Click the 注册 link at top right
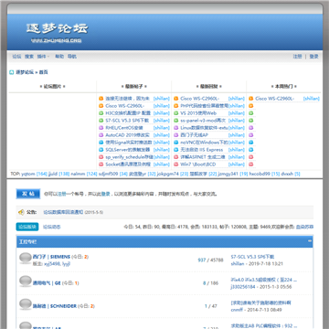The height and width of the screenshot is (329, 329). [x=297, y=57]
